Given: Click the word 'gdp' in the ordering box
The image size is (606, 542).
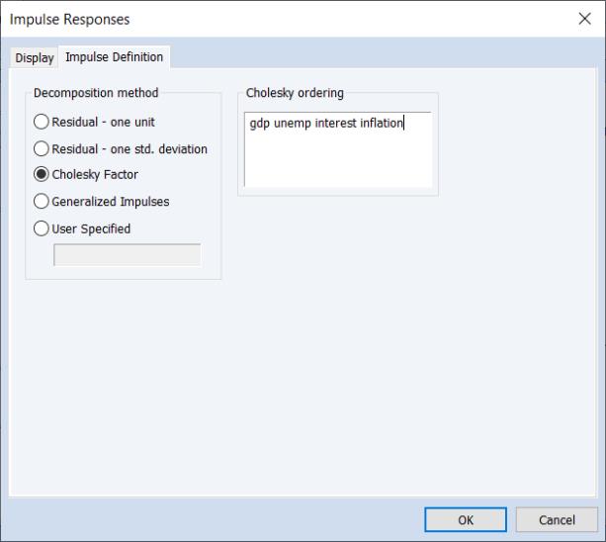Looking at the screenshot, I should point(260,123).
